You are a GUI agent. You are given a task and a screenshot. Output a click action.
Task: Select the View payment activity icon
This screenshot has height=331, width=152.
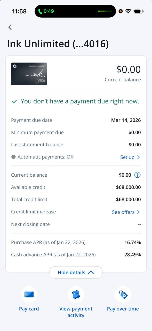[x=76, y=295]
